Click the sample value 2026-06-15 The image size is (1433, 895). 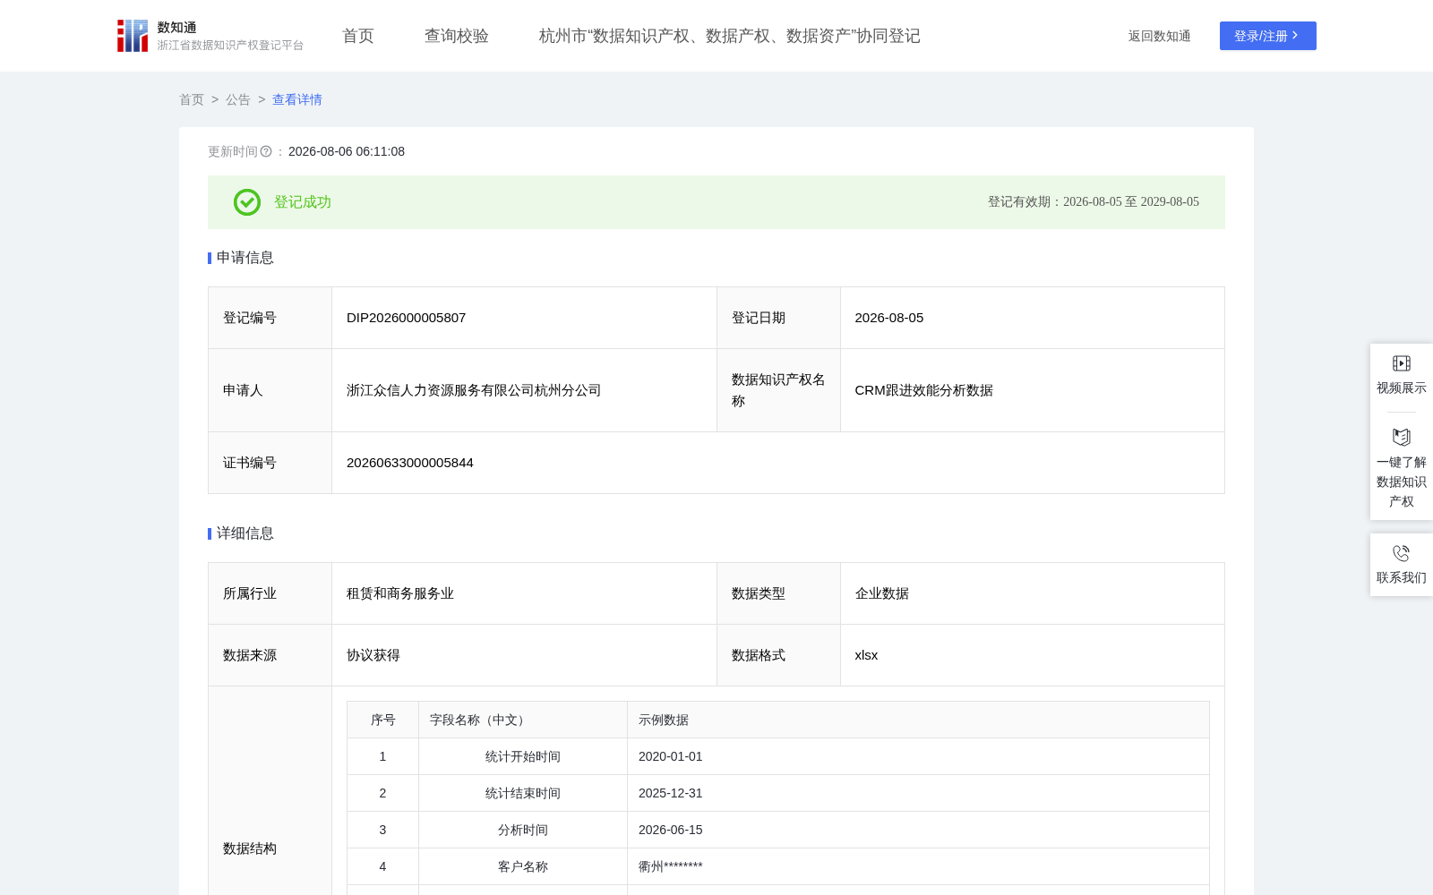tap(671, 830)
